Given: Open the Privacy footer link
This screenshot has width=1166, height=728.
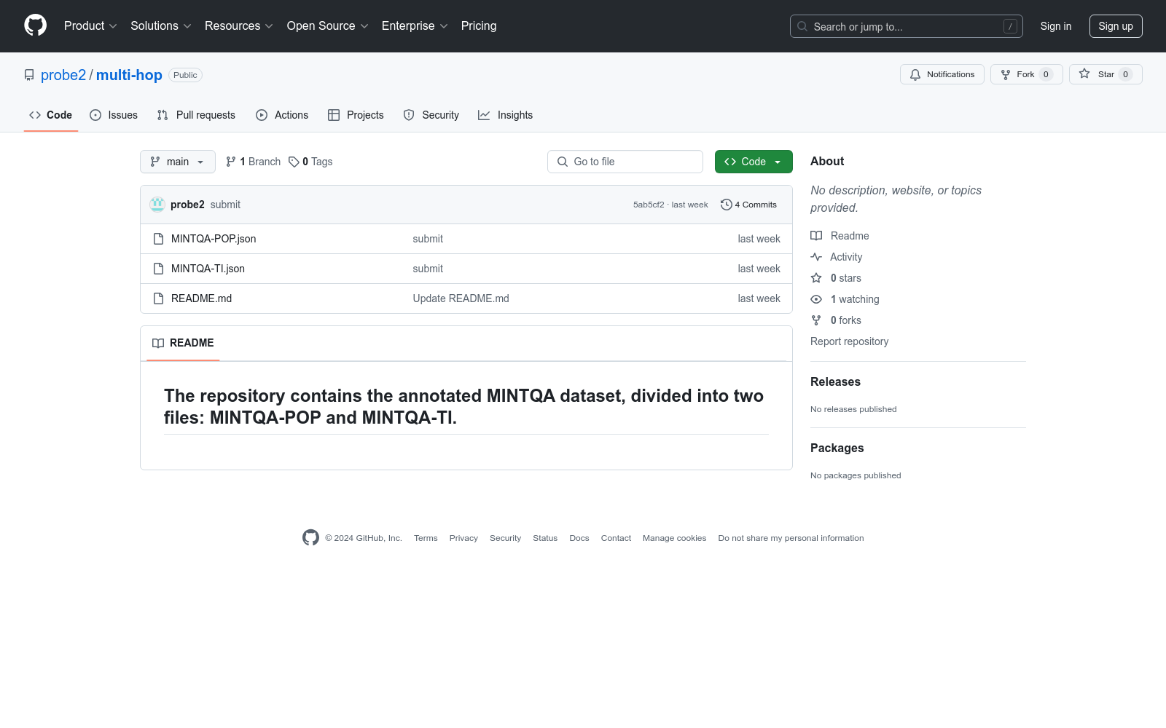Looking at the screenshot, I should point(463,538).
